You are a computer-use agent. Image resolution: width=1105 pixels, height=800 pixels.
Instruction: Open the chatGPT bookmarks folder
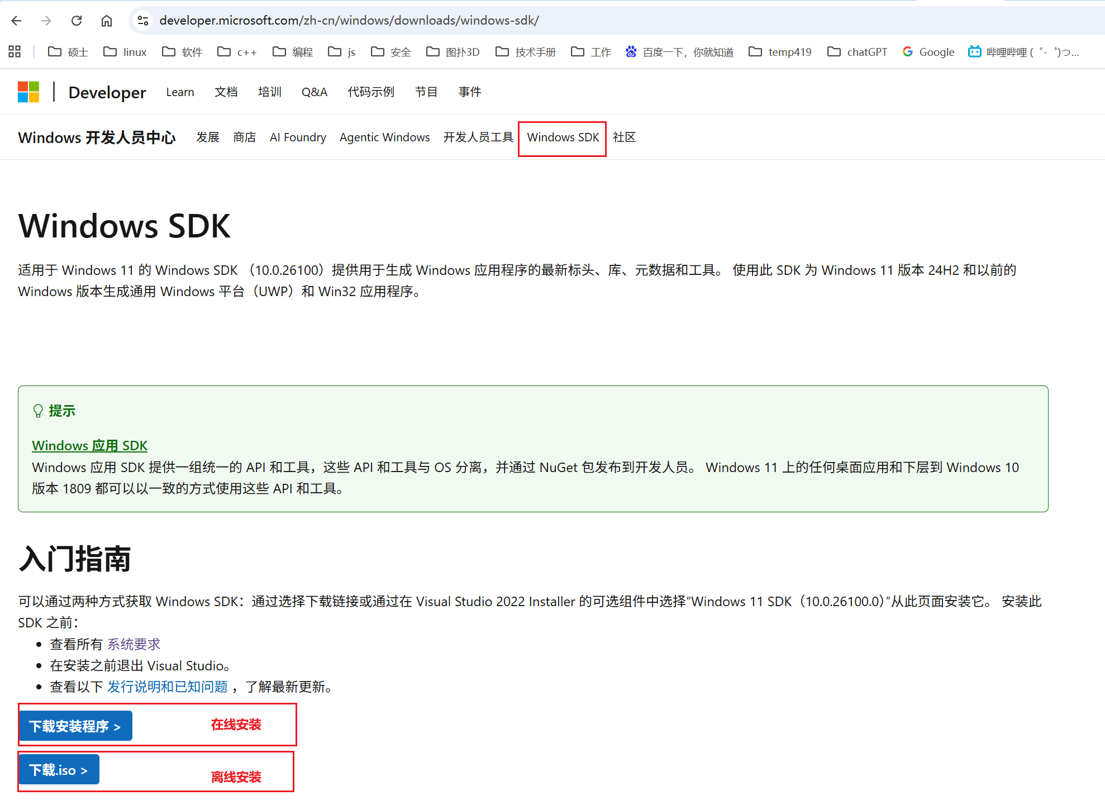(856, 51)
